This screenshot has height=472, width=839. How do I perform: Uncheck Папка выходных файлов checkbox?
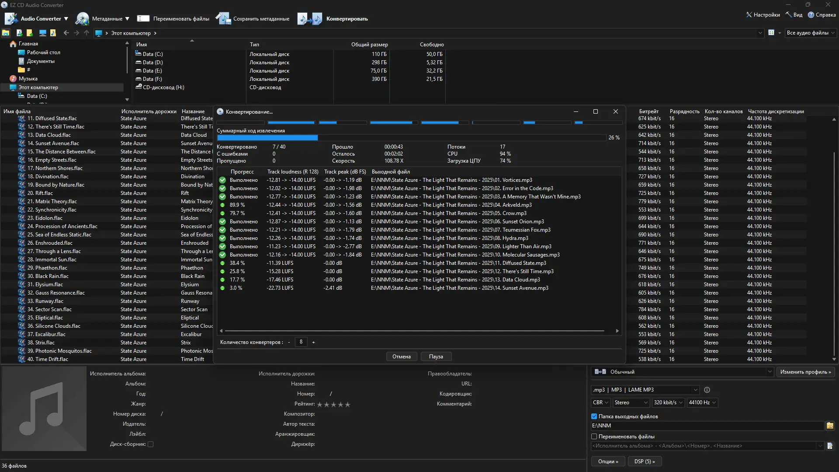coord(594,416)
